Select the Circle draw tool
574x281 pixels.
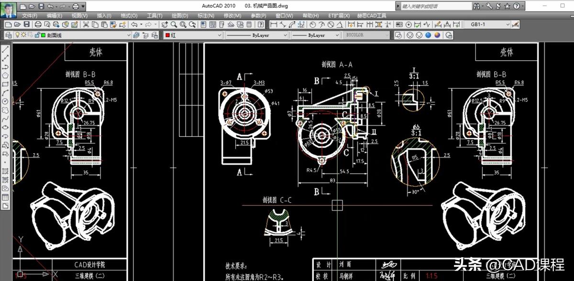click(5, 101)
